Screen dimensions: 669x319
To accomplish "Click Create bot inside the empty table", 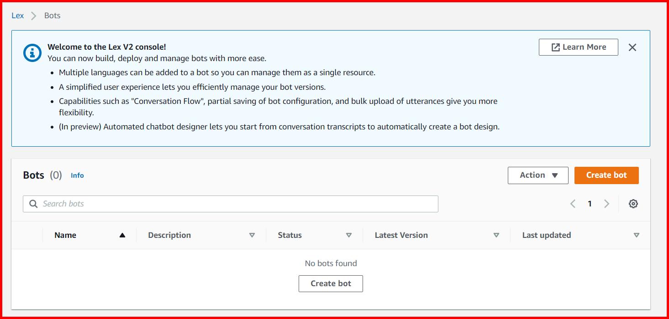I will [330, 283].
